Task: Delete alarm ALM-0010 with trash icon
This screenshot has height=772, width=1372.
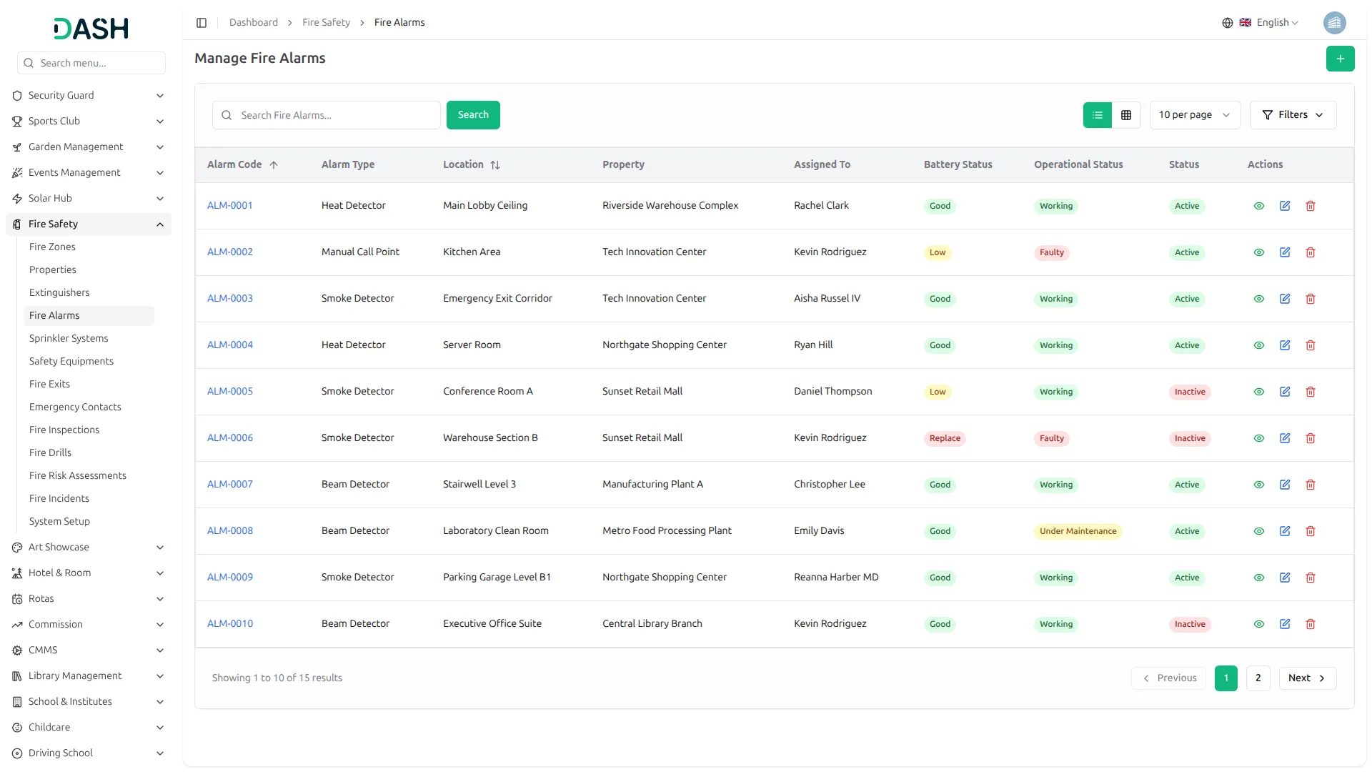Action: tap(1311, 624)
